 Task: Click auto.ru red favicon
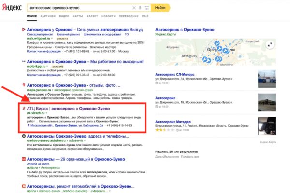pos(24,159)
